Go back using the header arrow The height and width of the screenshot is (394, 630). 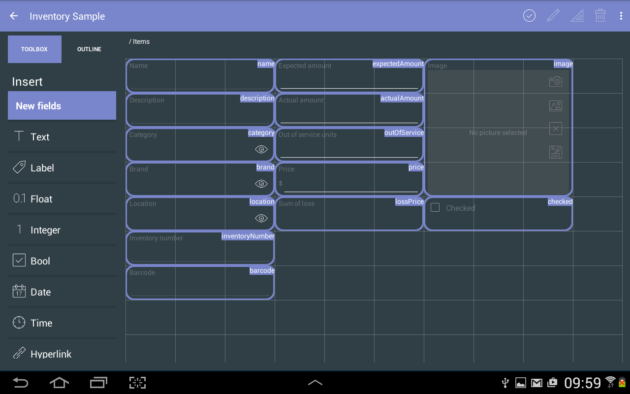pos(14,16)
